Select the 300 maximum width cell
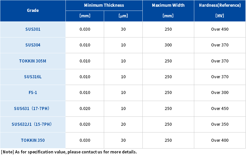 [168, 45]
